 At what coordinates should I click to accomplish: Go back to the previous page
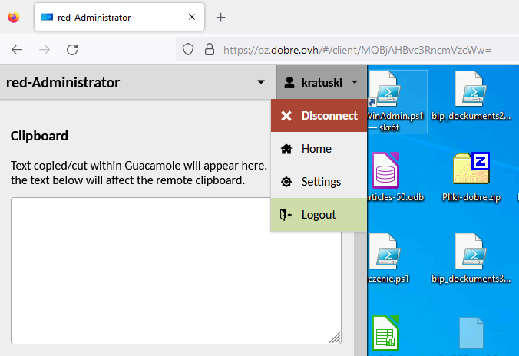pos(17,50)
